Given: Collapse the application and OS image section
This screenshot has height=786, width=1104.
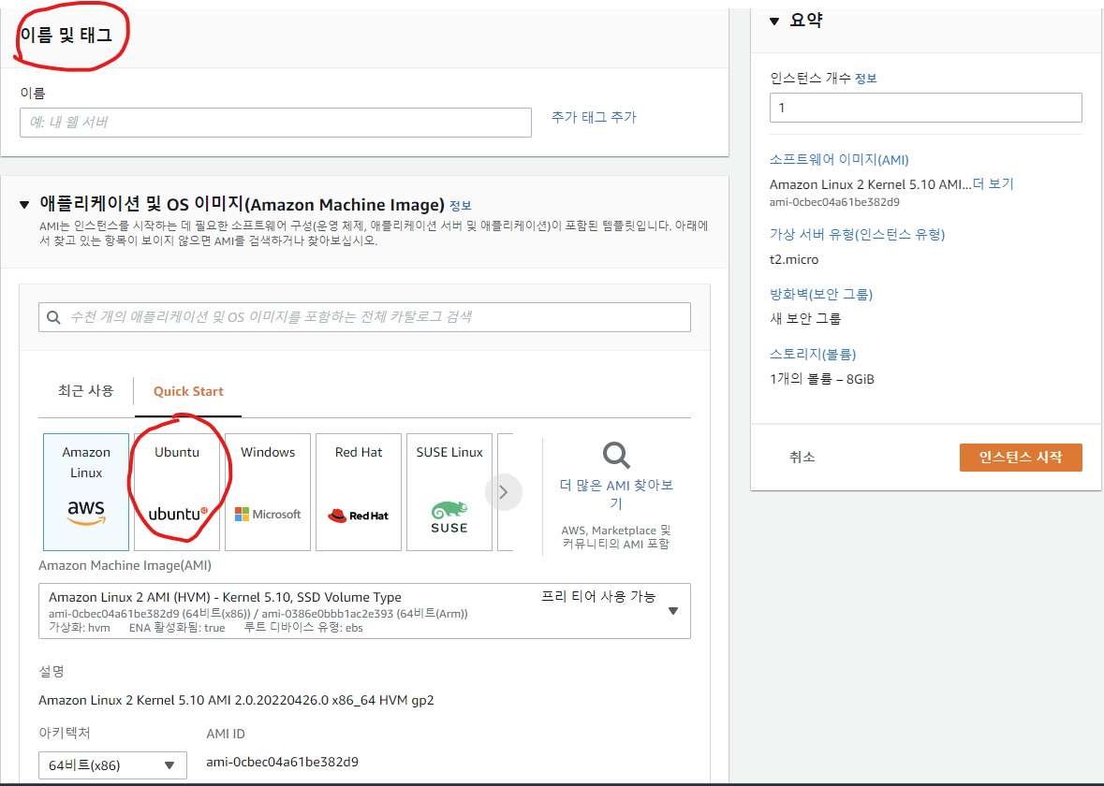Looking at the screenshot, I should coord(24,205).
